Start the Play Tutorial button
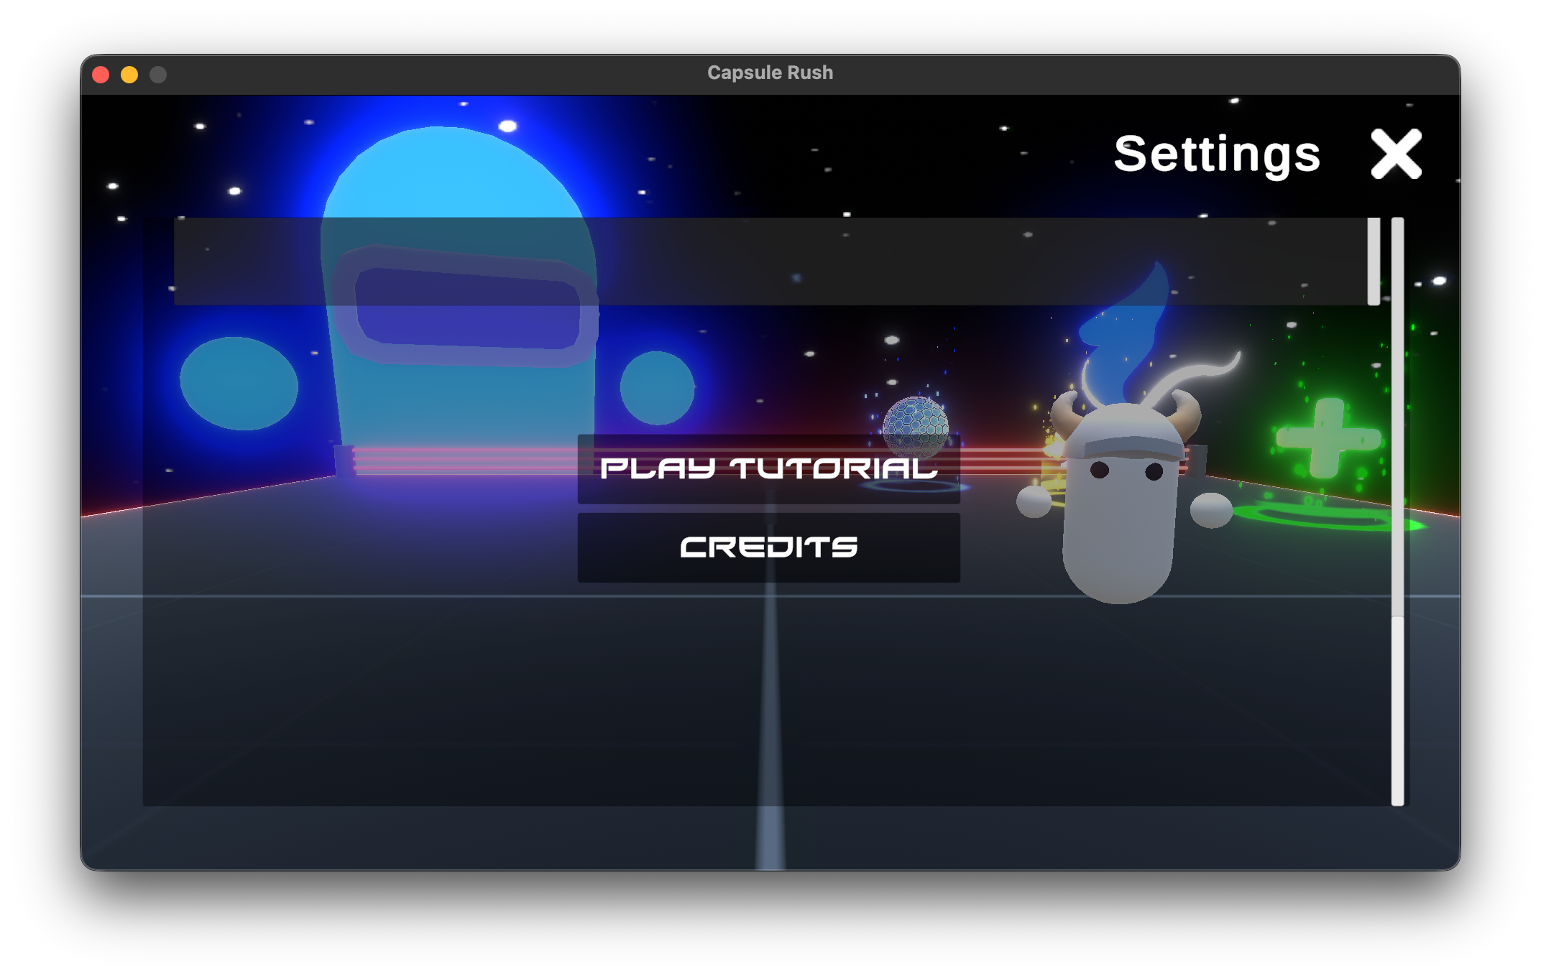The image size is (1541, 977). click(x=768, y=468)
